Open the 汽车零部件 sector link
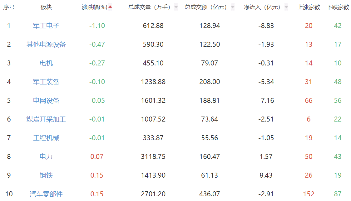Image resolution: width=351 pixels, height=201 pixels. [x=46, y=194]
